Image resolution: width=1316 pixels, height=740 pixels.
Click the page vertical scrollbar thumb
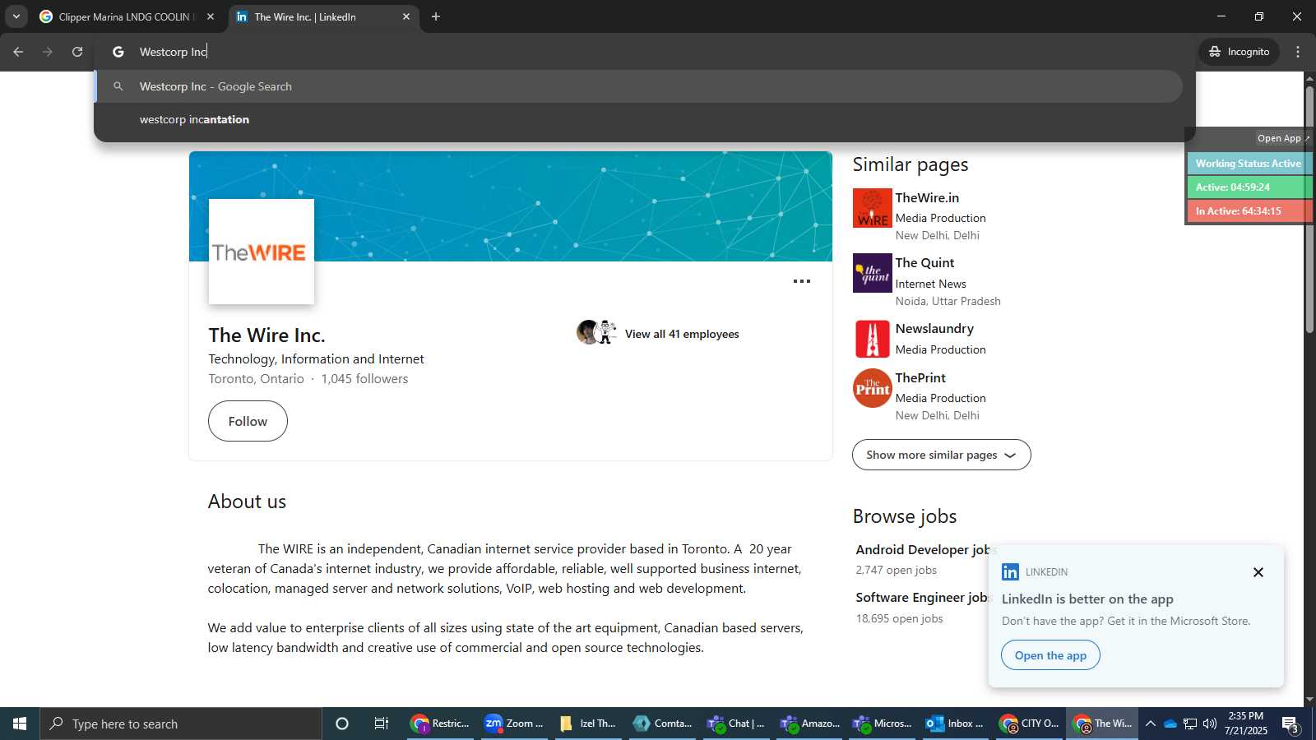(1309, 210)
